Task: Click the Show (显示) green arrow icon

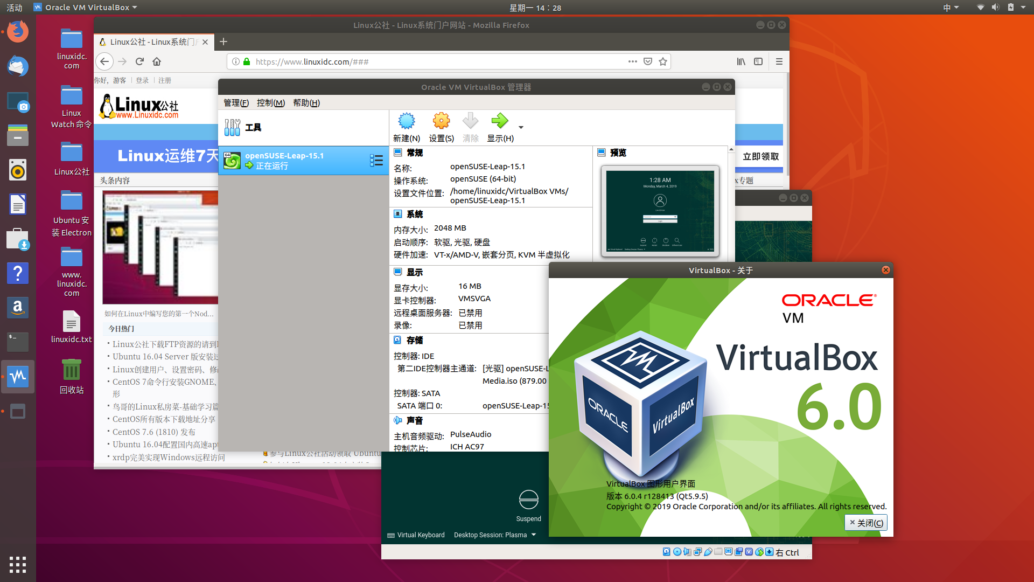Action: coord(500,121)
